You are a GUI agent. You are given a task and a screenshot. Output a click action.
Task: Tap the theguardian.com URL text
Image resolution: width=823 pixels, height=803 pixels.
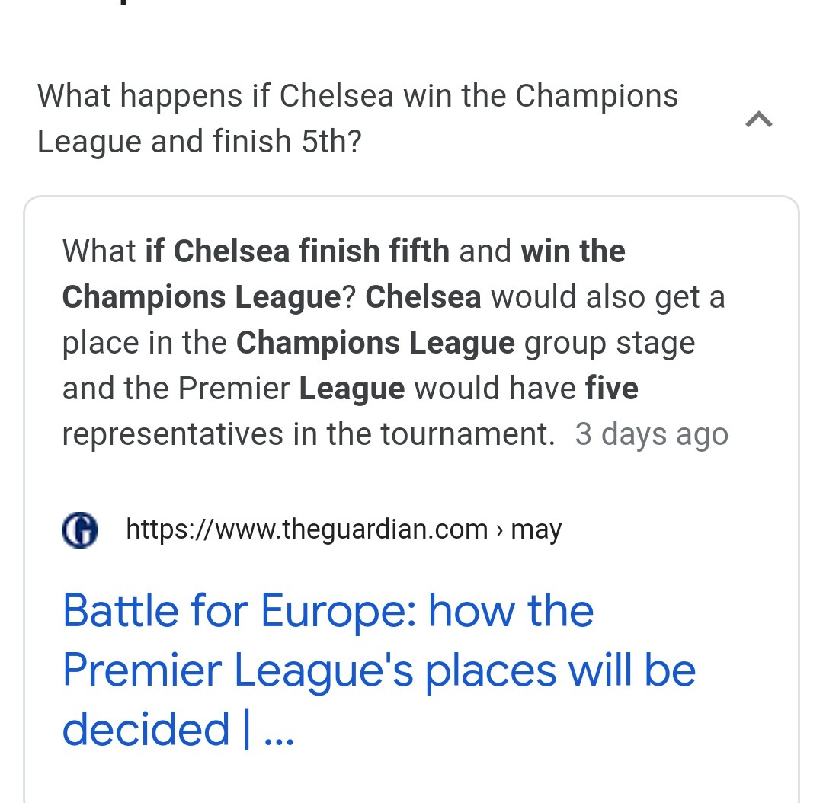(x=306, y=529)
